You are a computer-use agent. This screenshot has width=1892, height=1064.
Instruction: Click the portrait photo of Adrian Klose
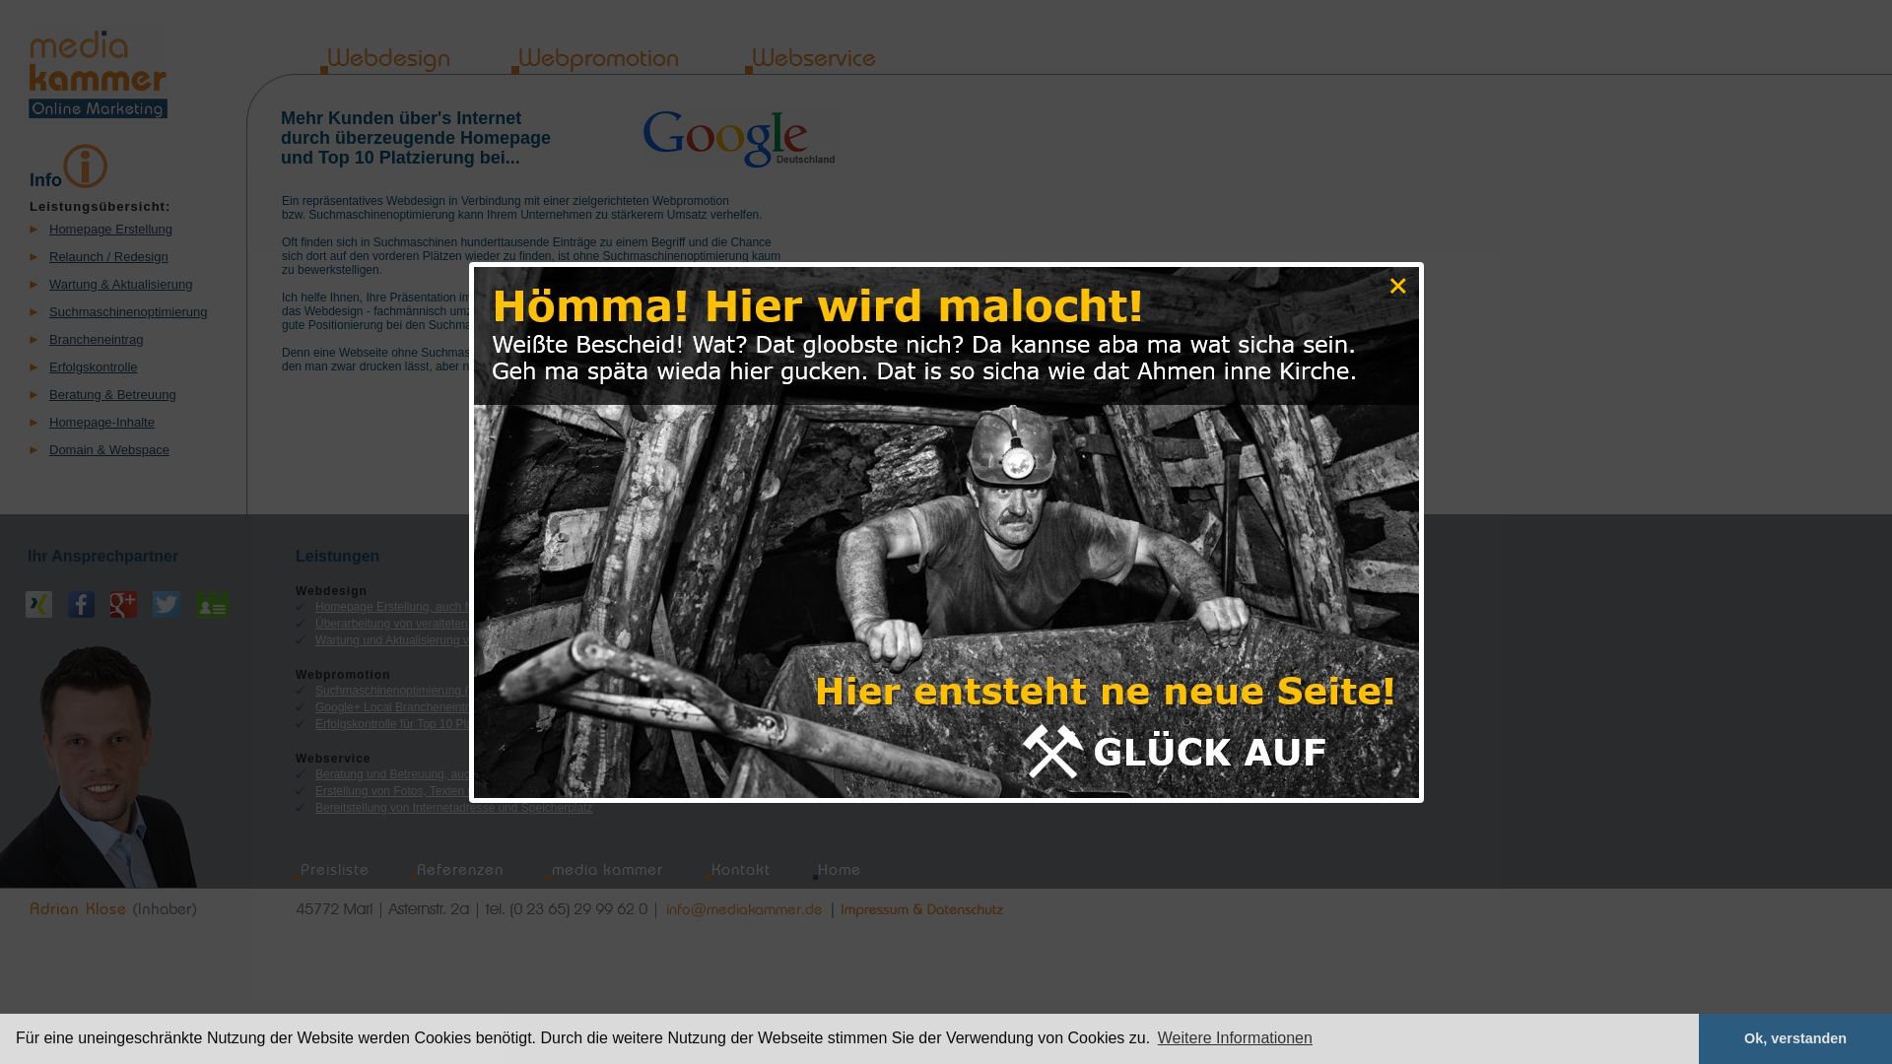[x=99, y=766]
